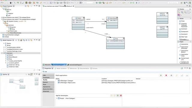192x108 pixels.
Task: Click Link with Editor in Project Explorer
Action: (28, 6)
